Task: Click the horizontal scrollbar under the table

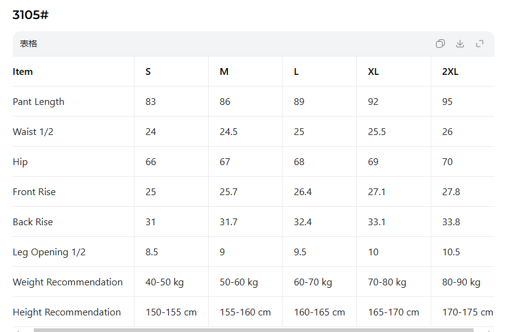Action: pos(253,330)
